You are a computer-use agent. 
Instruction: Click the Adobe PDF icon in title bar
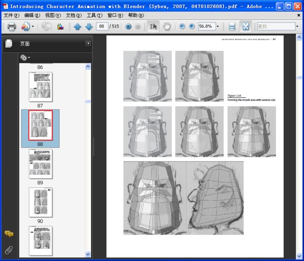coord(6,6)
